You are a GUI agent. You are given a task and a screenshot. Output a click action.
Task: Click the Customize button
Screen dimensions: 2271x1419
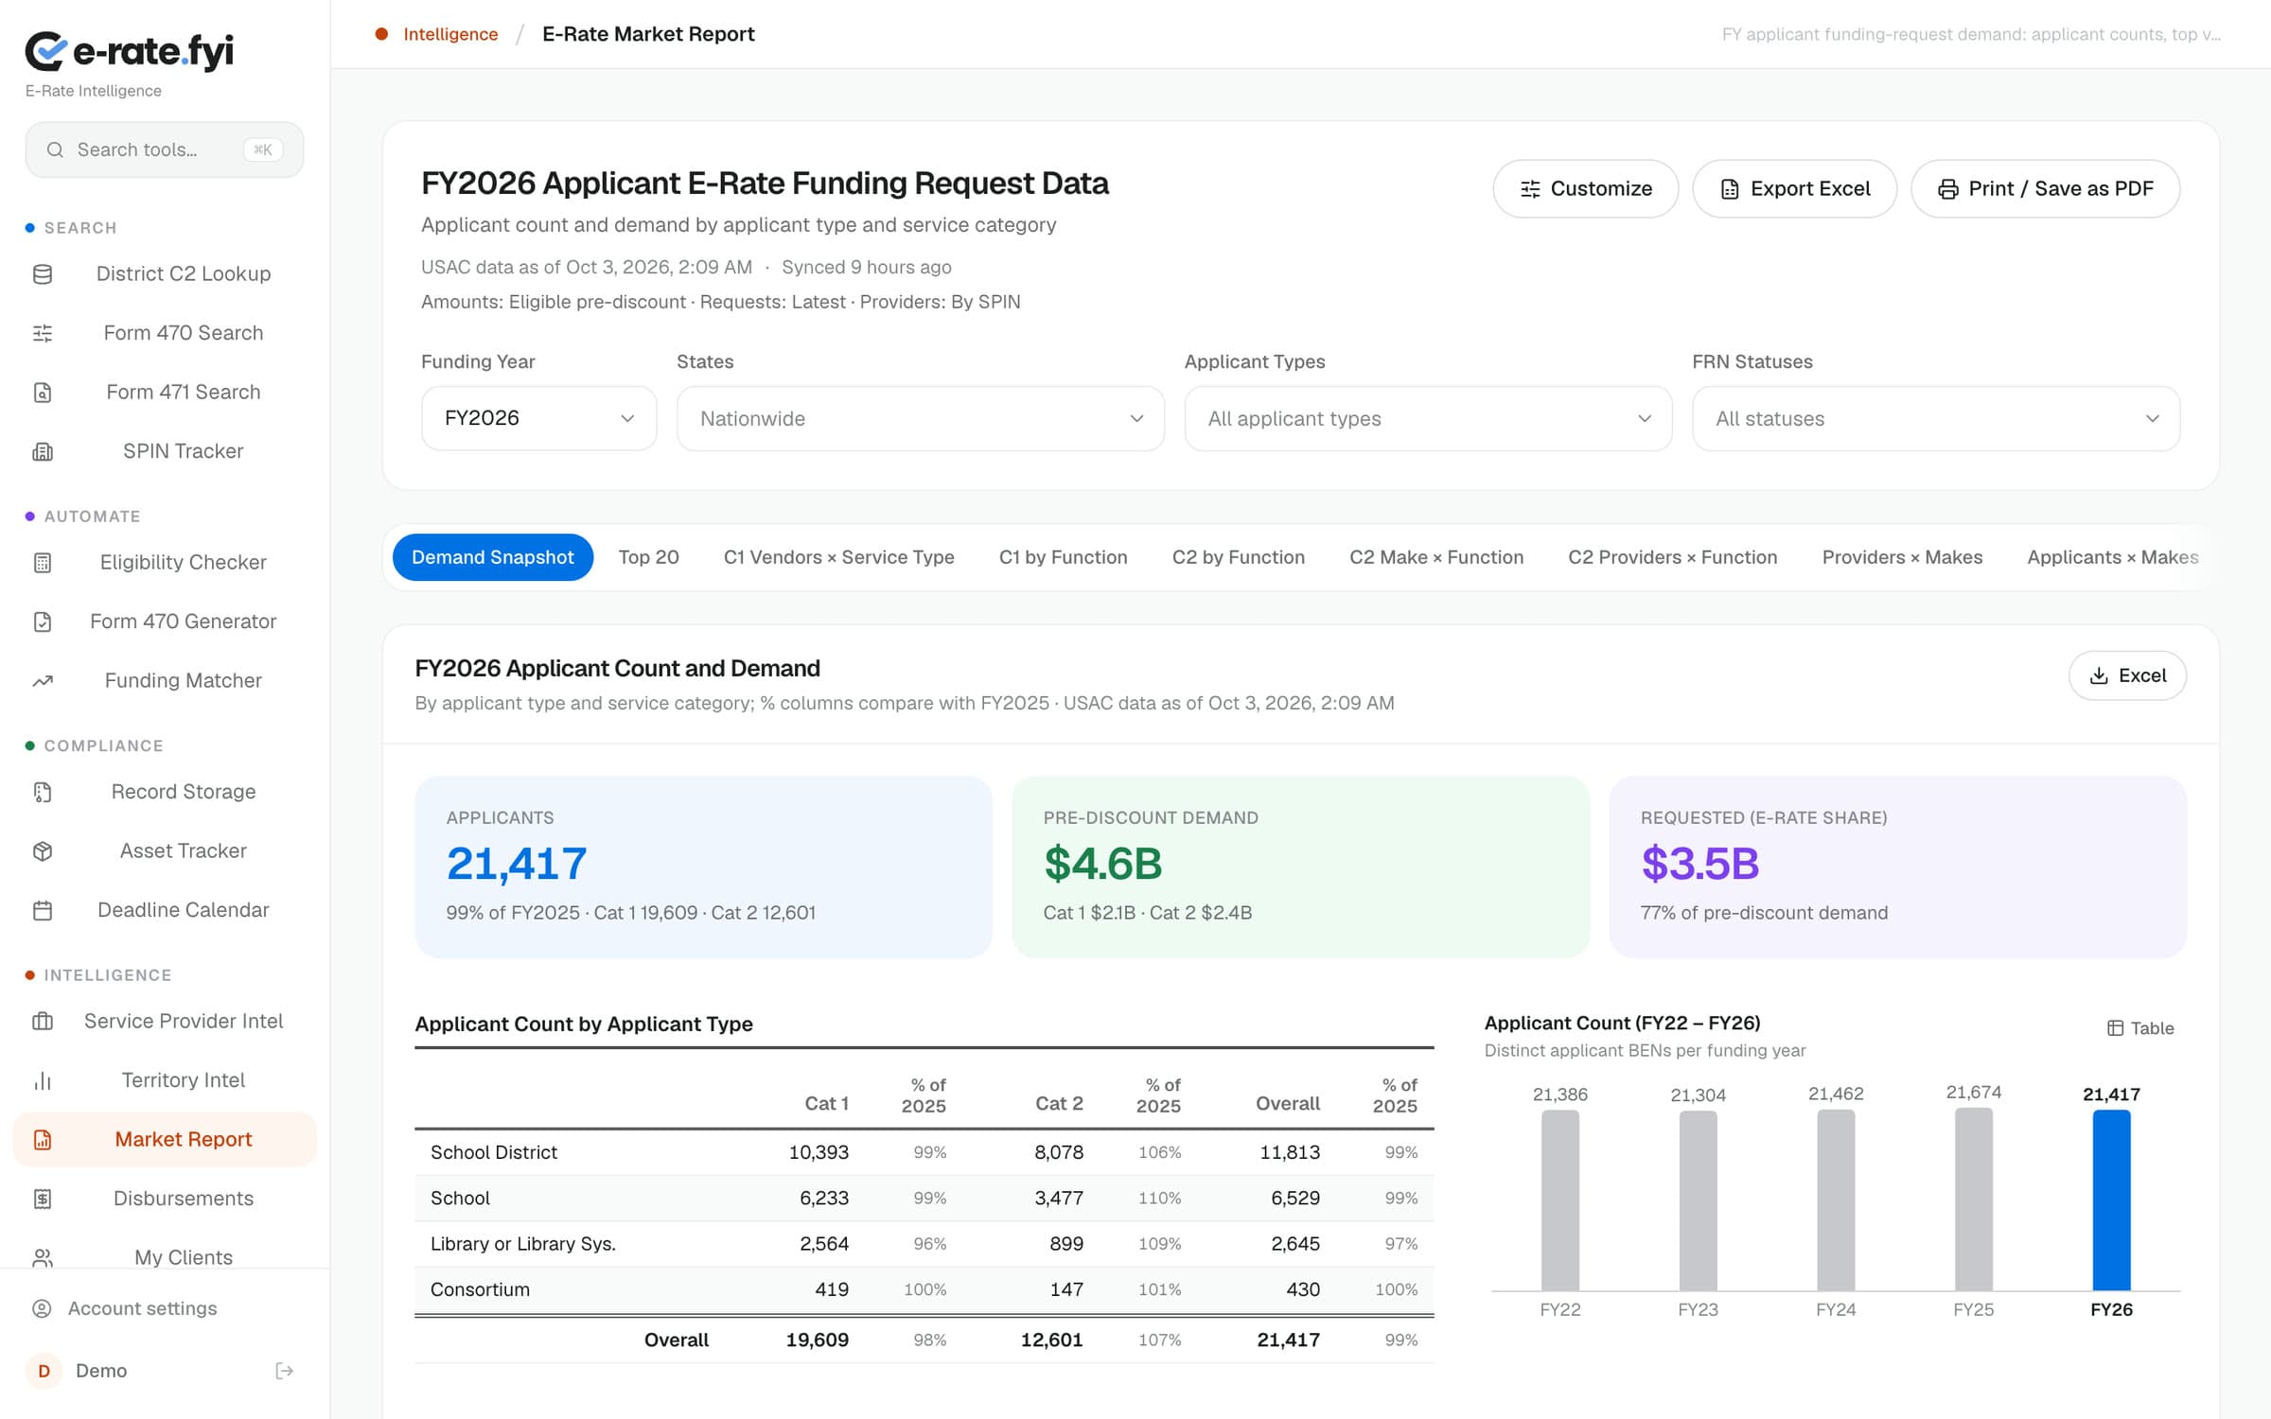click(x=1585, y=189)
